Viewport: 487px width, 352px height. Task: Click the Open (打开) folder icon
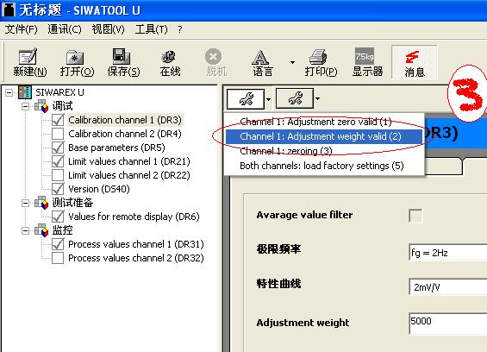point(75,58)
